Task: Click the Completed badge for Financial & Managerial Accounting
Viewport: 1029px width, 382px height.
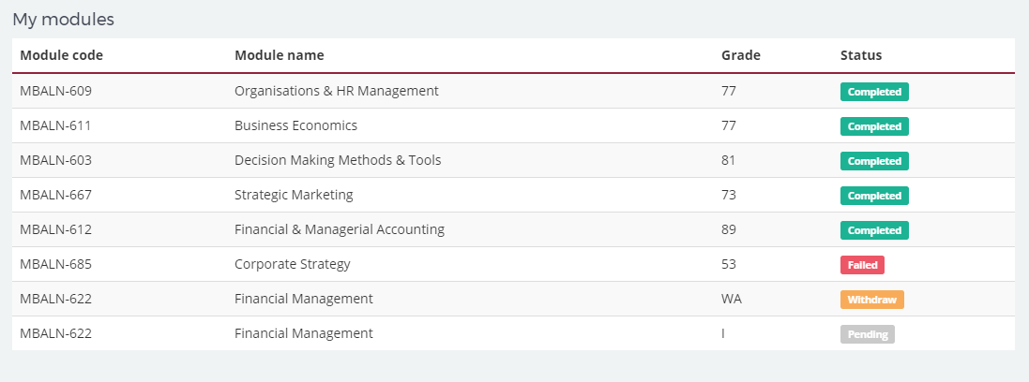Action: pyautogui.click(x=874, y=230)
